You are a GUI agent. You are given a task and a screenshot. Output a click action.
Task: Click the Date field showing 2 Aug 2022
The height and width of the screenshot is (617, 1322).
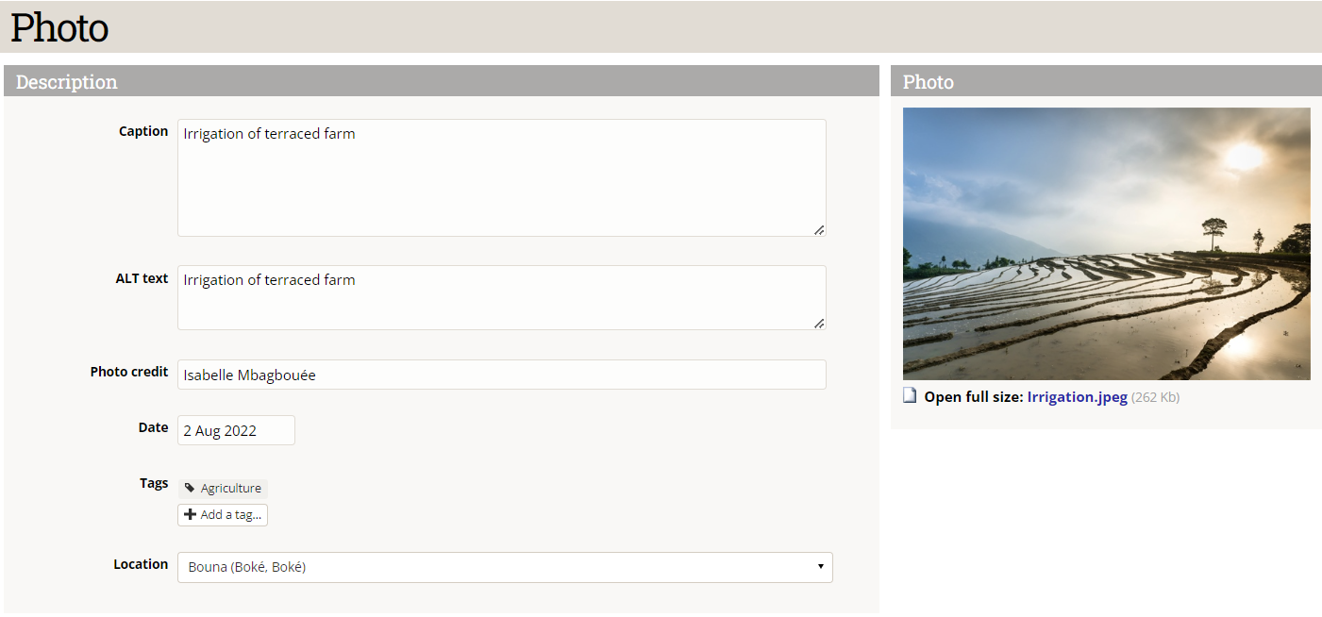point(236,430)
